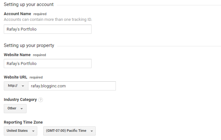Screen dimensions: 221x140
Task: Click the Industry Category help question mark icon
Action: [x=41, y=100]
